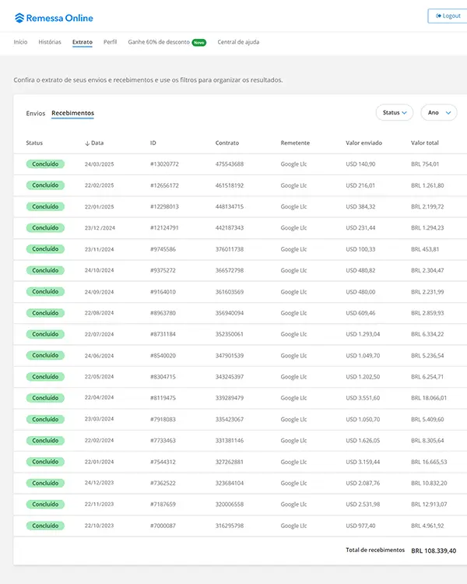Sort by the Data column header

[94, 143]
